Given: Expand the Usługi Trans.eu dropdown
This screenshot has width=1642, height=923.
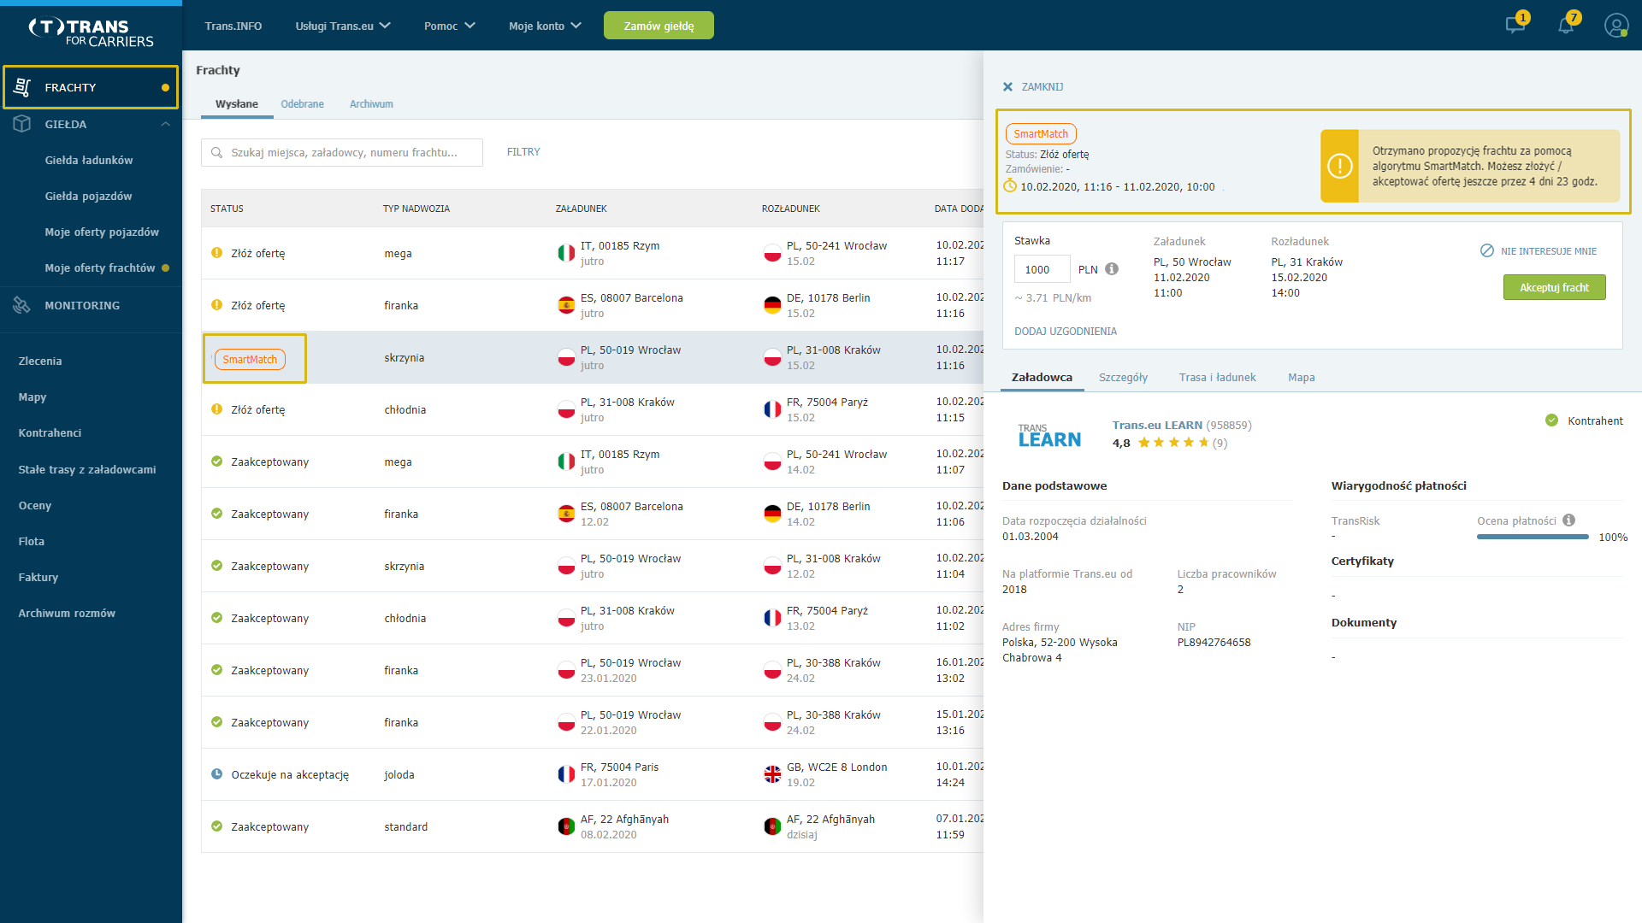Looking at the screenshot, I should pyautogui.click(x=343, y=26).
